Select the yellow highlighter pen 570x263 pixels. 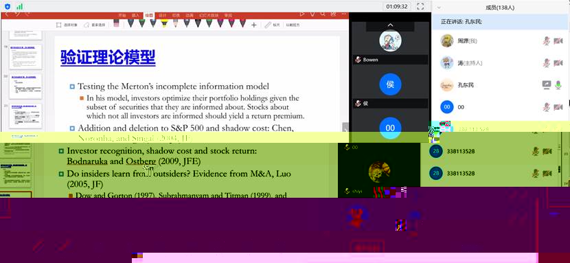coord(164,23)
